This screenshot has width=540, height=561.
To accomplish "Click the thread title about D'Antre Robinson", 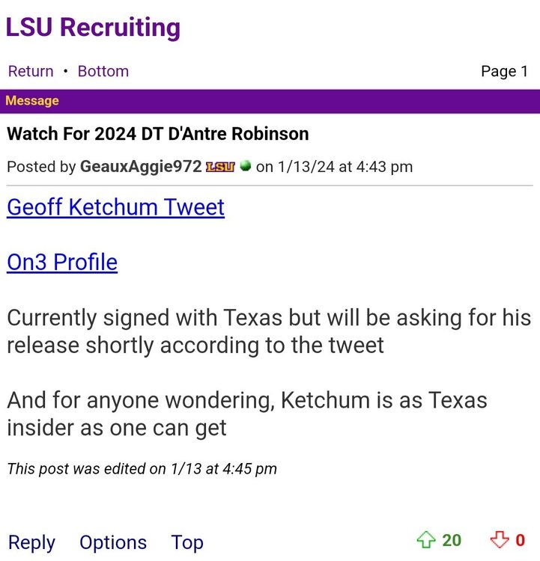I will 158,135.
